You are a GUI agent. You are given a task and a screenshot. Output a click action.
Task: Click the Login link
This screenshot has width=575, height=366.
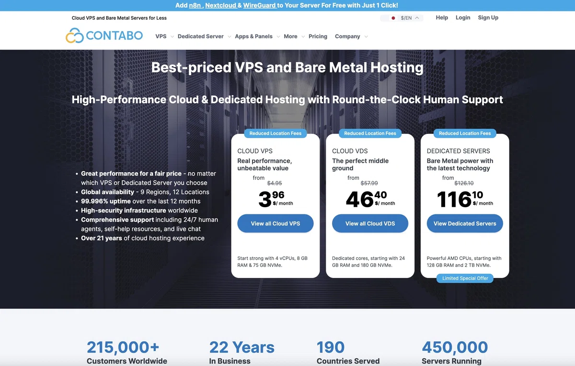click(x=463, y=18)
